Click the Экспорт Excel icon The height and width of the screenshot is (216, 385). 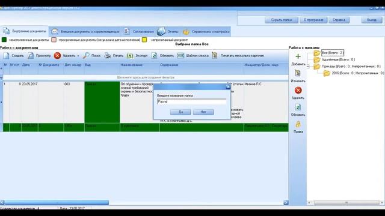click(130, 56)
